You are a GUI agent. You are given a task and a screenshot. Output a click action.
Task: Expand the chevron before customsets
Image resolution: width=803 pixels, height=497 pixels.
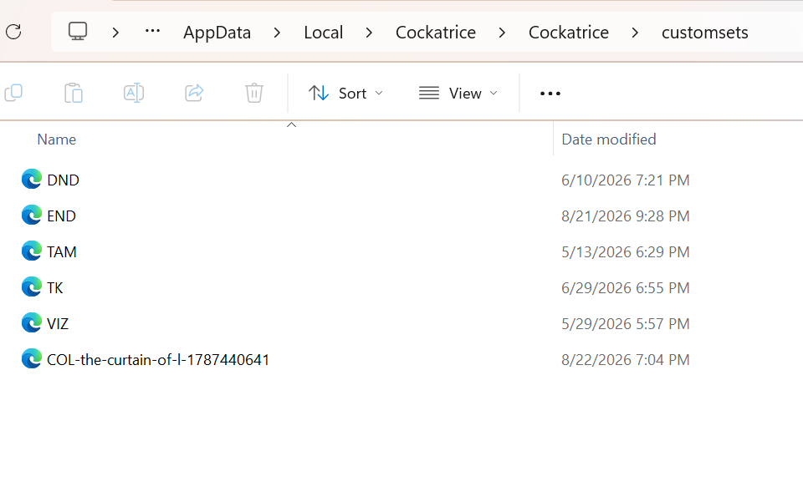point(635,33)
